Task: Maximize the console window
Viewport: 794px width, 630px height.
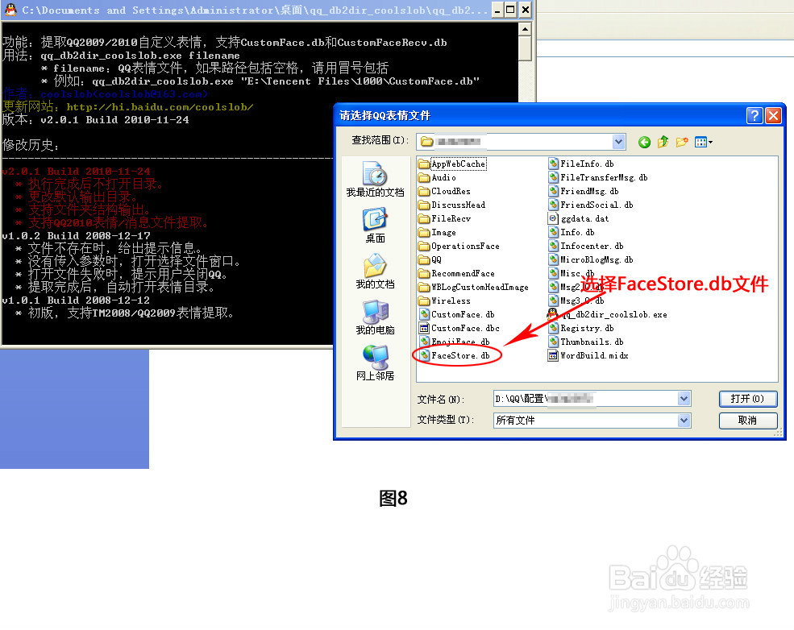Action: coord(510,10)
